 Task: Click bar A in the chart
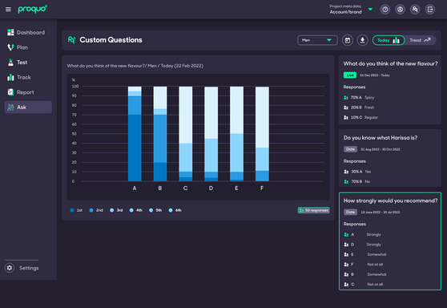pyautogui.click(x=135, y=134)
